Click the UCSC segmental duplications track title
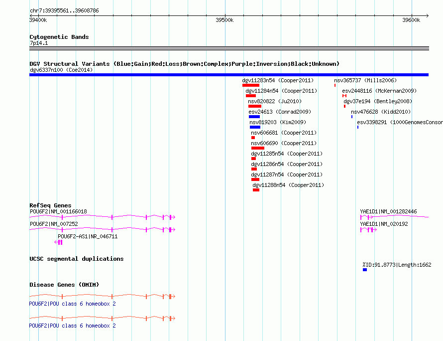The width and height of the screenshot is (443, 341). tap(77, 259)
